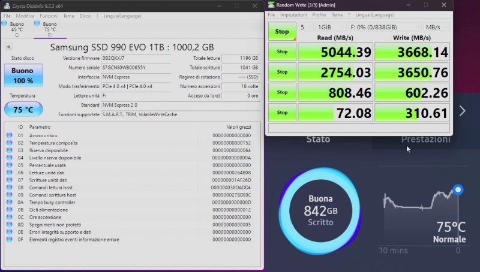Image resolution: width=480 pixels, height=272 pixels.
Task: Click status orb for Avviso critico row
Action: pyautogui.click(x=10, y=135)
